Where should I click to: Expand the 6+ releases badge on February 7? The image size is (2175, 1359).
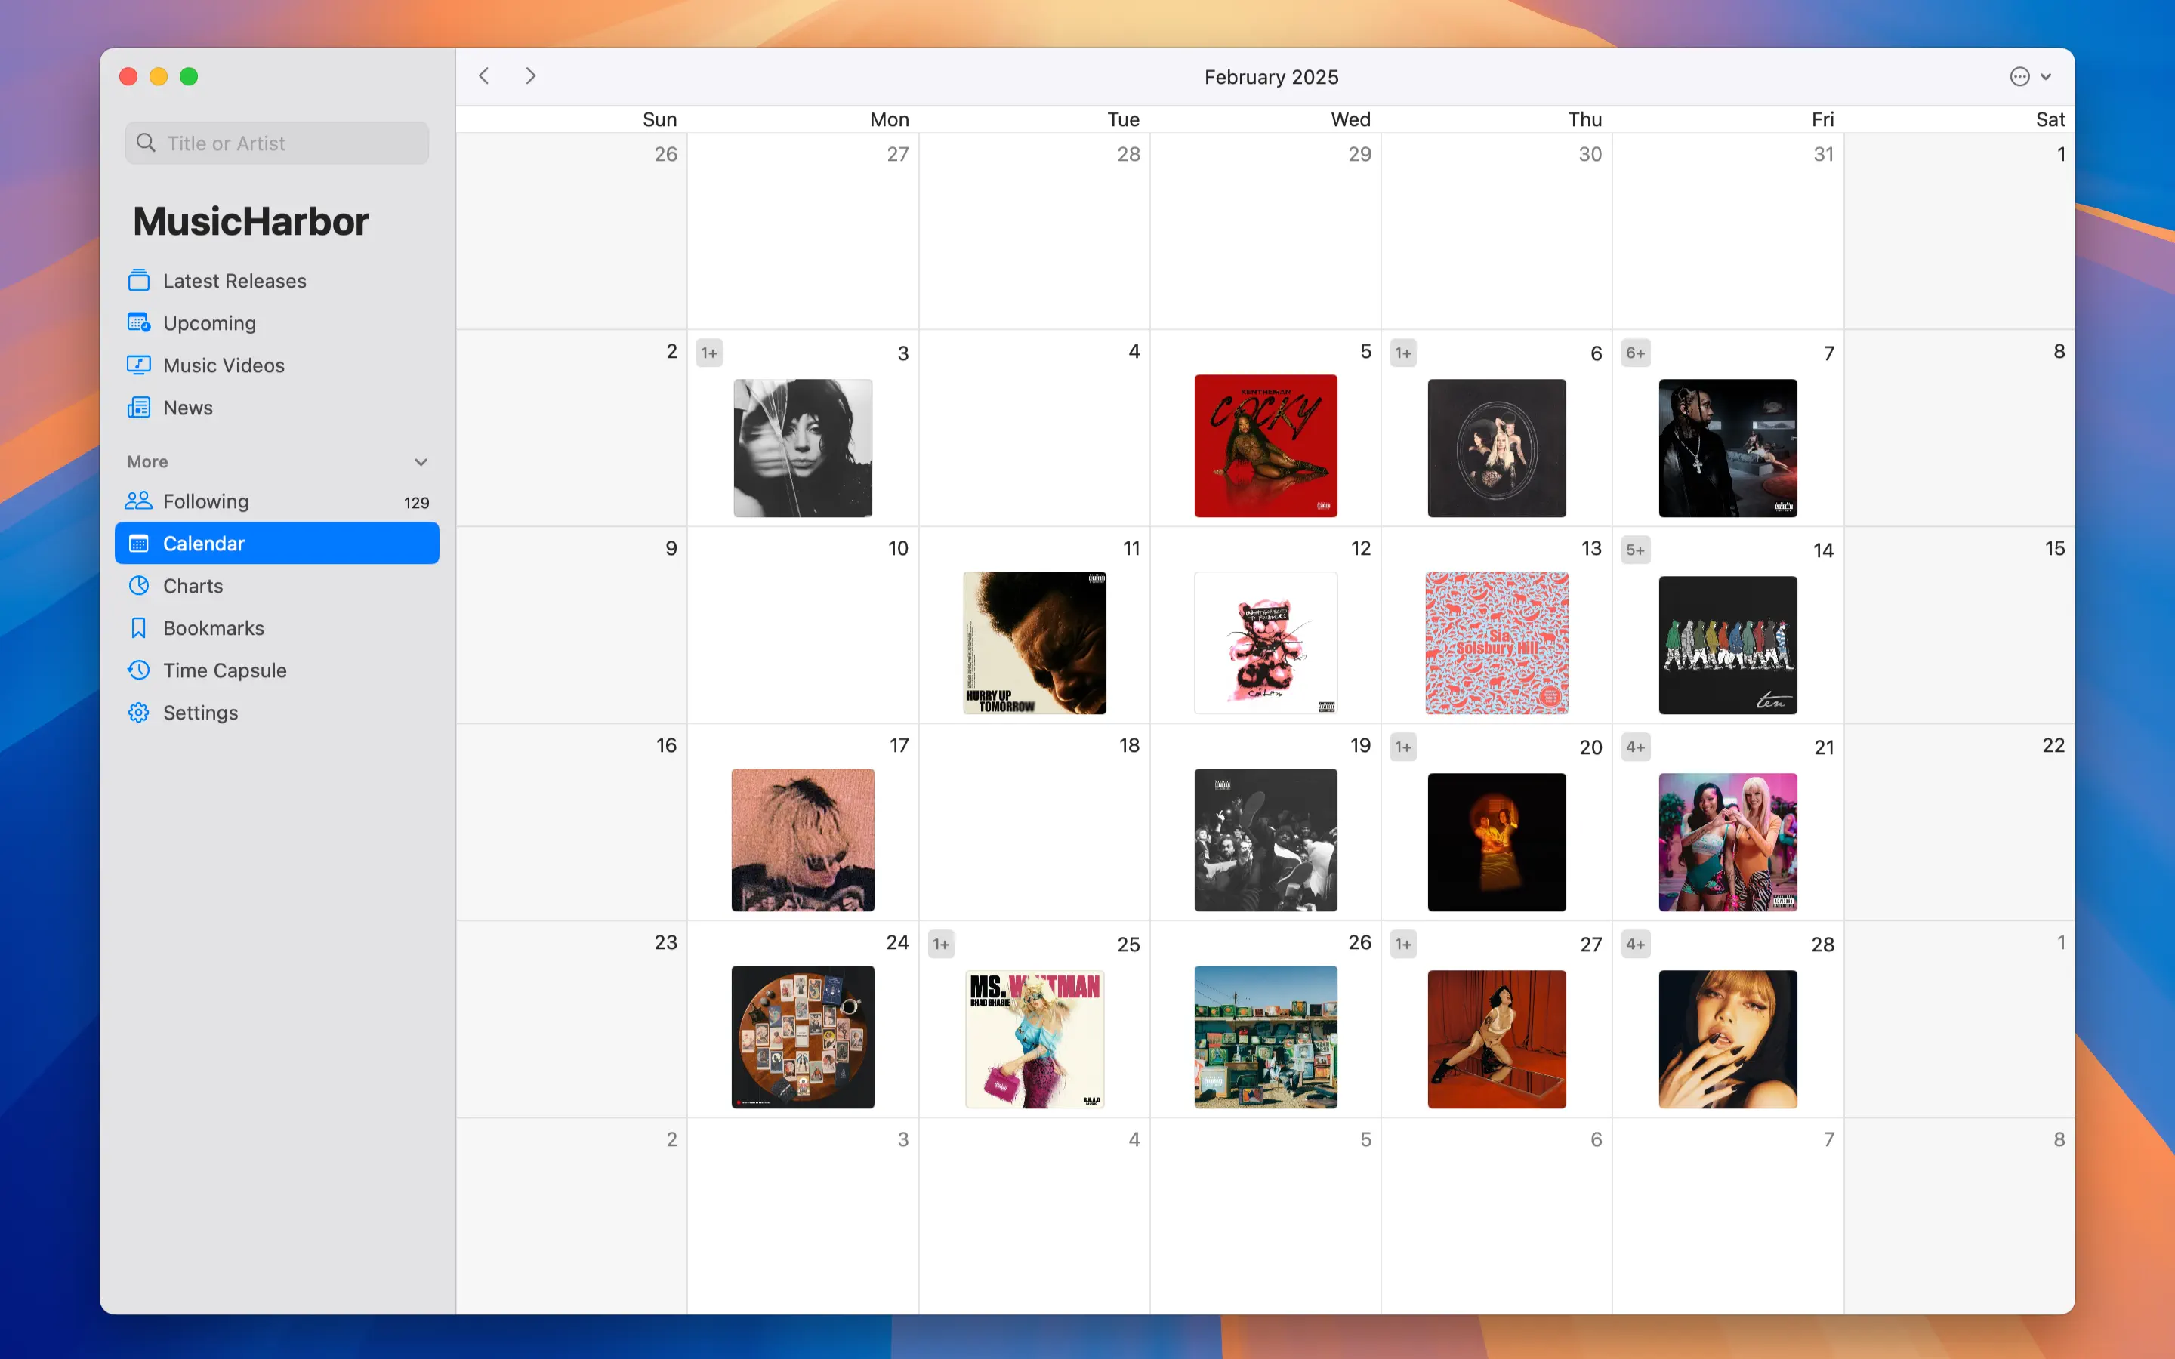(1635, 353)
